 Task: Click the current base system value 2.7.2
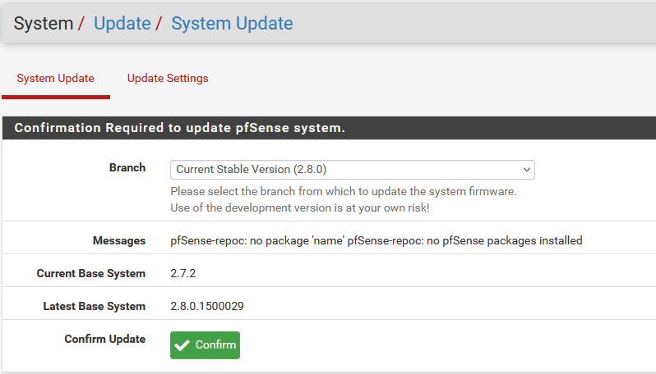click(x=182, y=273)
